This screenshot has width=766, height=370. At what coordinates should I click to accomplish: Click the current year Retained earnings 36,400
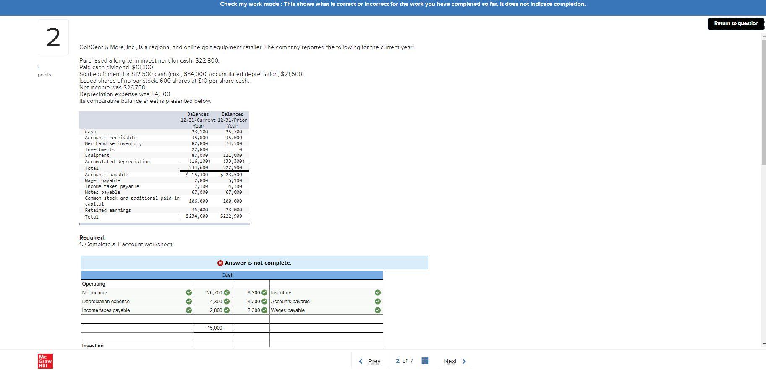(x=200, y=210)
